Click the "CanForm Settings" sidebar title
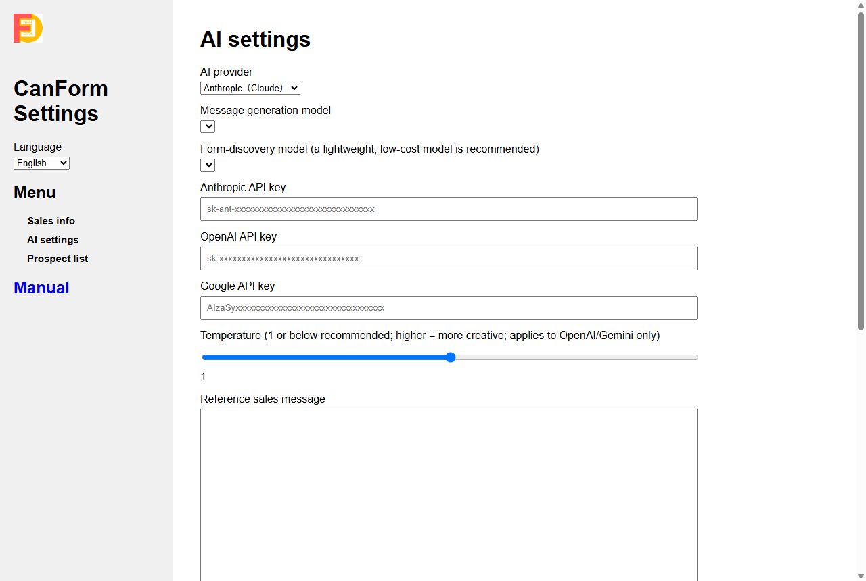866x581 pixels. coord(61,101)
